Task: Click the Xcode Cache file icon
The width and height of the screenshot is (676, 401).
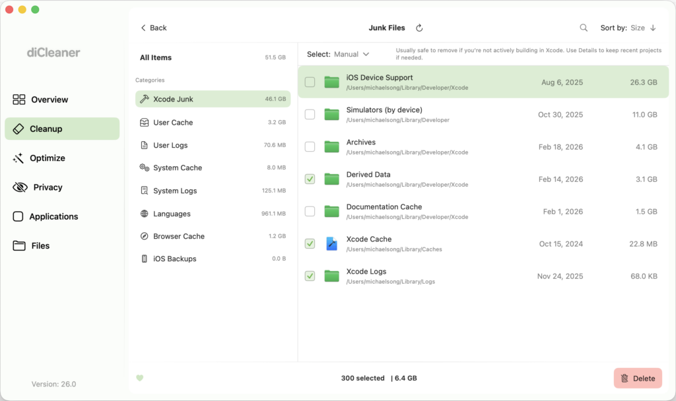Action: tap(331, 244)
